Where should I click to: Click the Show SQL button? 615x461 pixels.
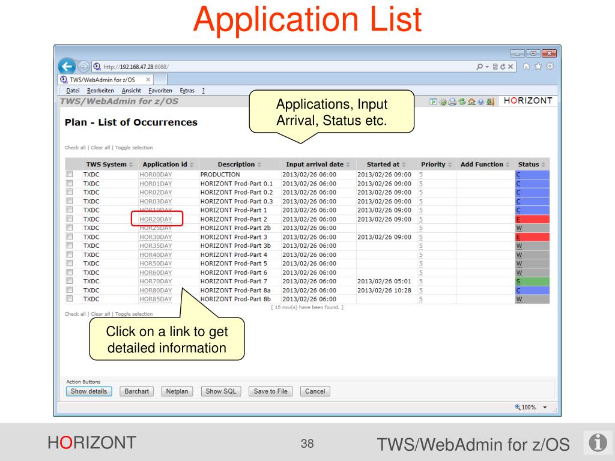pos(221,391)
